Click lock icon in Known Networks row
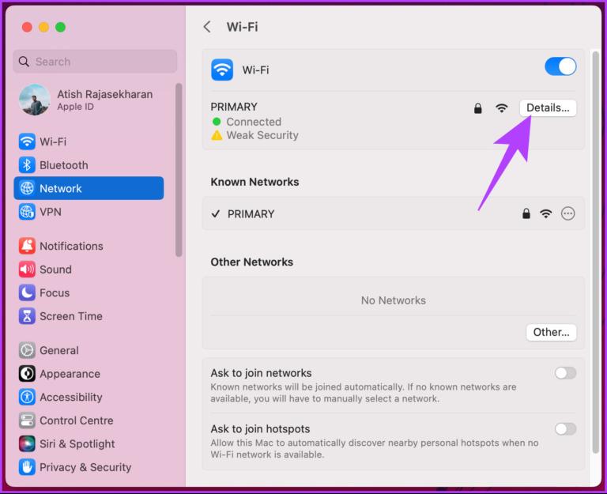Image resolution: width=607 pixels, height=494 pixels. tap(526, 213)
